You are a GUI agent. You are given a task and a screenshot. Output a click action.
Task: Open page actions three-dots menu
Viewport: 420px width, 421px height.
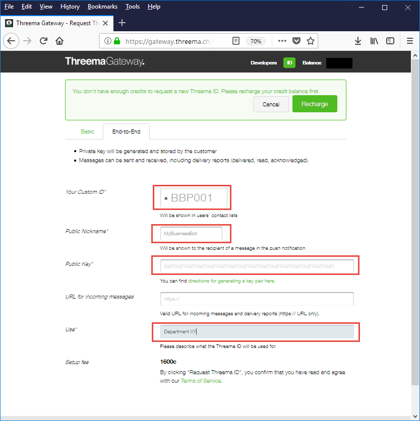282,41
